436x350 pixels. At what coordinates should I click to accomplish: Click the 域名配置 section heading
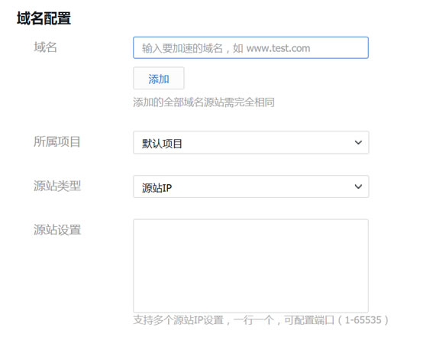point(44,18)
